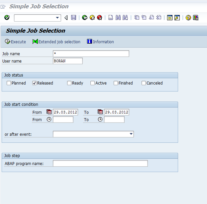Go to Previous Page icon

click(x=144, y=18)
